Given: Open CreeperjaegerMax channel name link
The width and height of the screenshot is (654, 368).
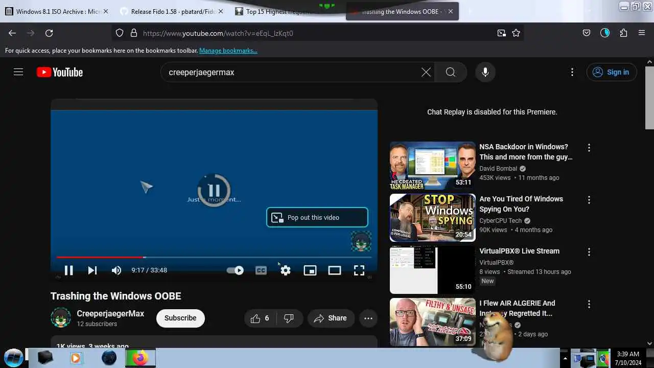Looking at the screenshot, I should tap(110, 313).
